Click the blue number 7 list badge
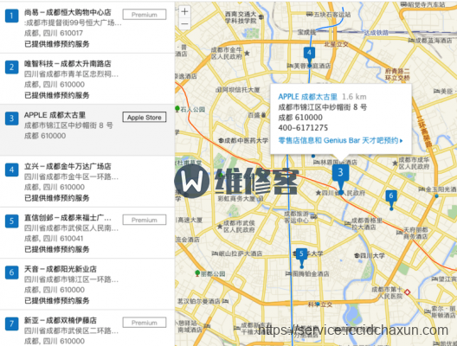The height and width of the screenshot is (346, 457). pos(11,324)
